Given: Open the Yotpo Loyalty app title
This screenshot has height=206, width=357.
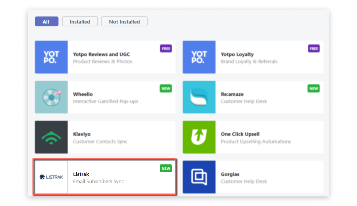Looking at the screenshot, I should pyautogui.click(x=237, y=54).
